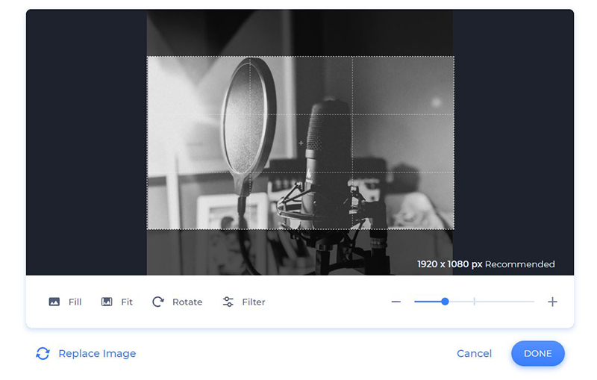Cancel the image cropping
Screen dimensions: 597x380
(474, 353)
